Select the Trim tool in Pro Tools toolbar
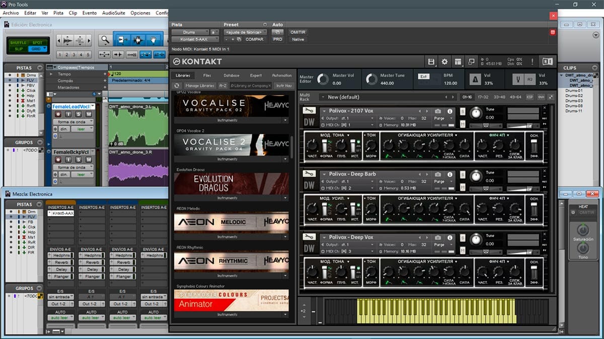 [122, 40]
